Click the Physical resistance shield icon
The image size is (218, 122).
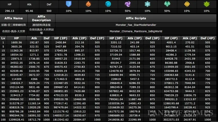click(69, 4)
